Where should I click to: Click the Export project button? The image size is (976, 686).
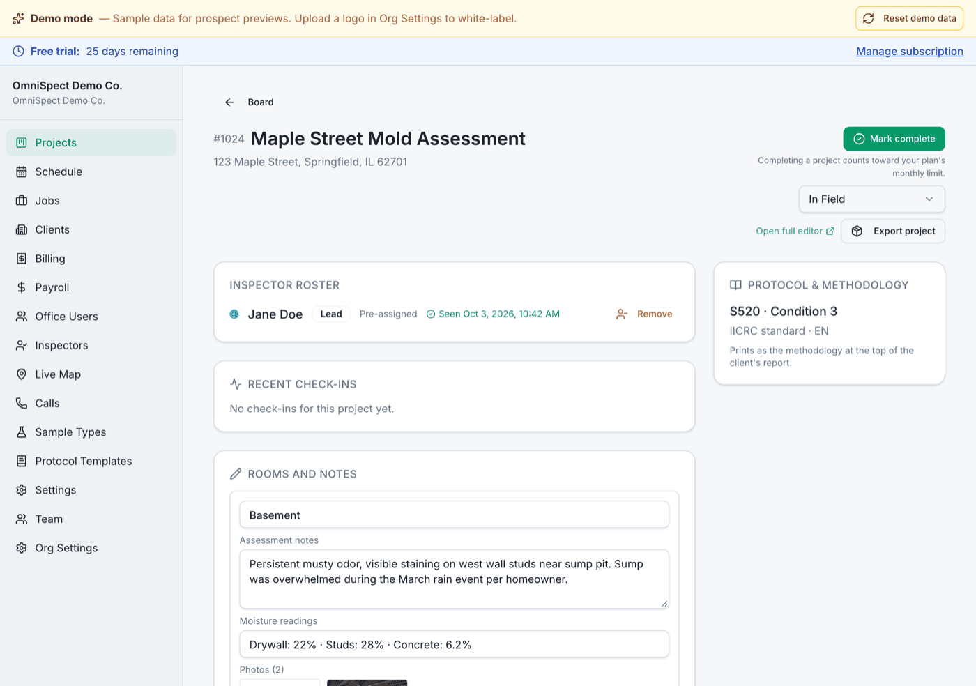[892, 231]
